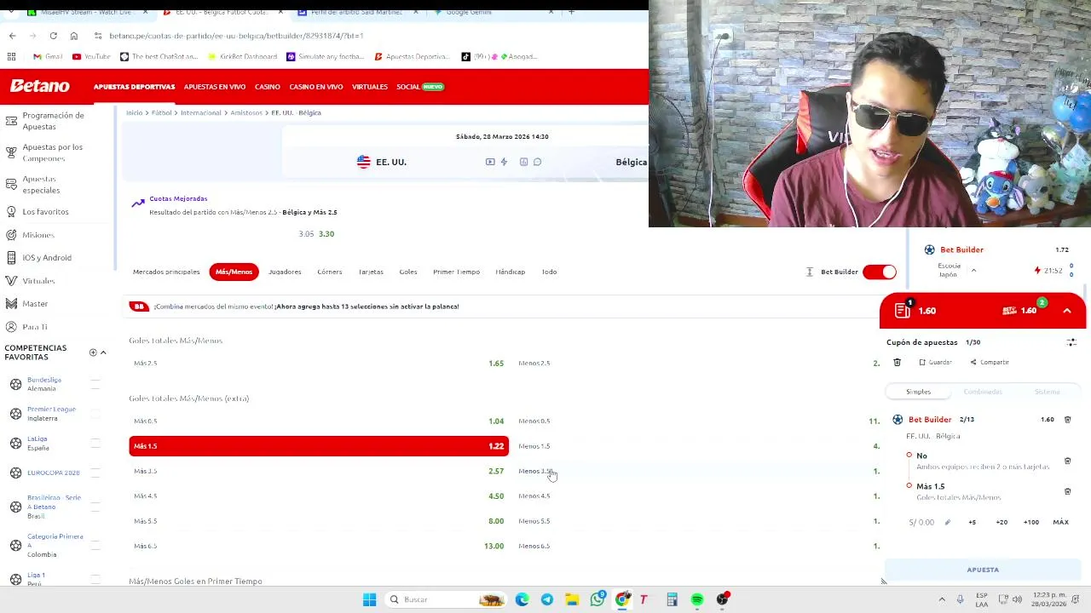Toggle EUROCOPA 2028 favorite switch
1091x613 pixels.
[95, 473]
